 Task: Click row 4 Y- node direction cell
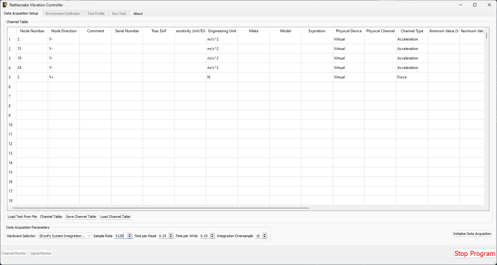[64, 68]
